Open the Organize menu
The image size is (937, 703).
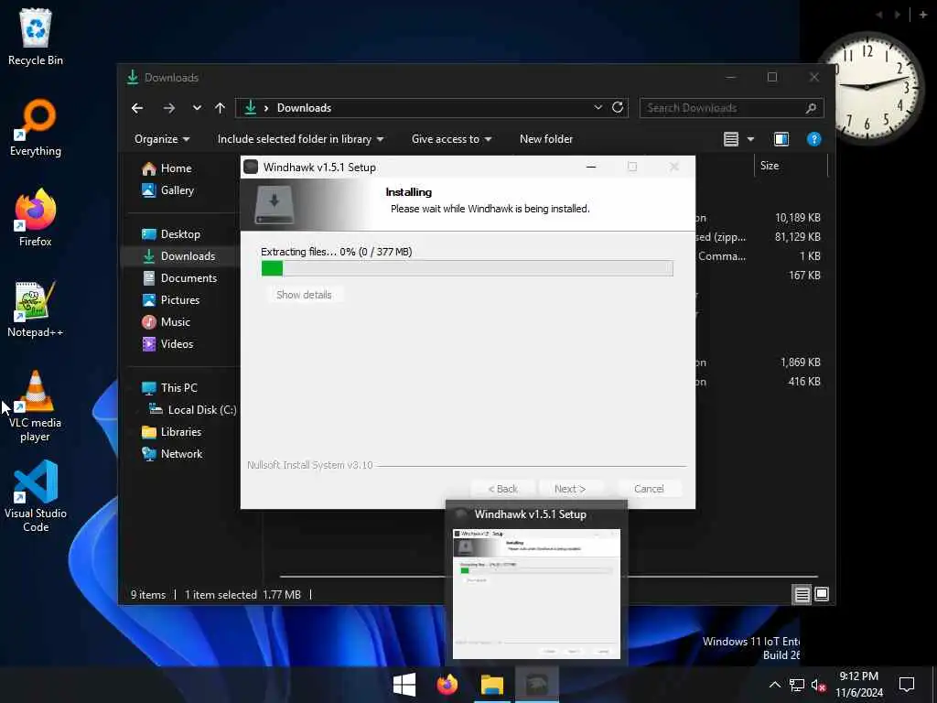pyautogui.click(x=162, y=139)
